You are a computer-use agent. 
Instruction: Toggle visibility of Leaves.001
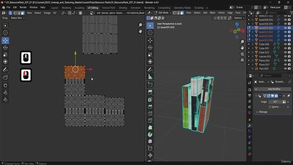pos(285,56)
